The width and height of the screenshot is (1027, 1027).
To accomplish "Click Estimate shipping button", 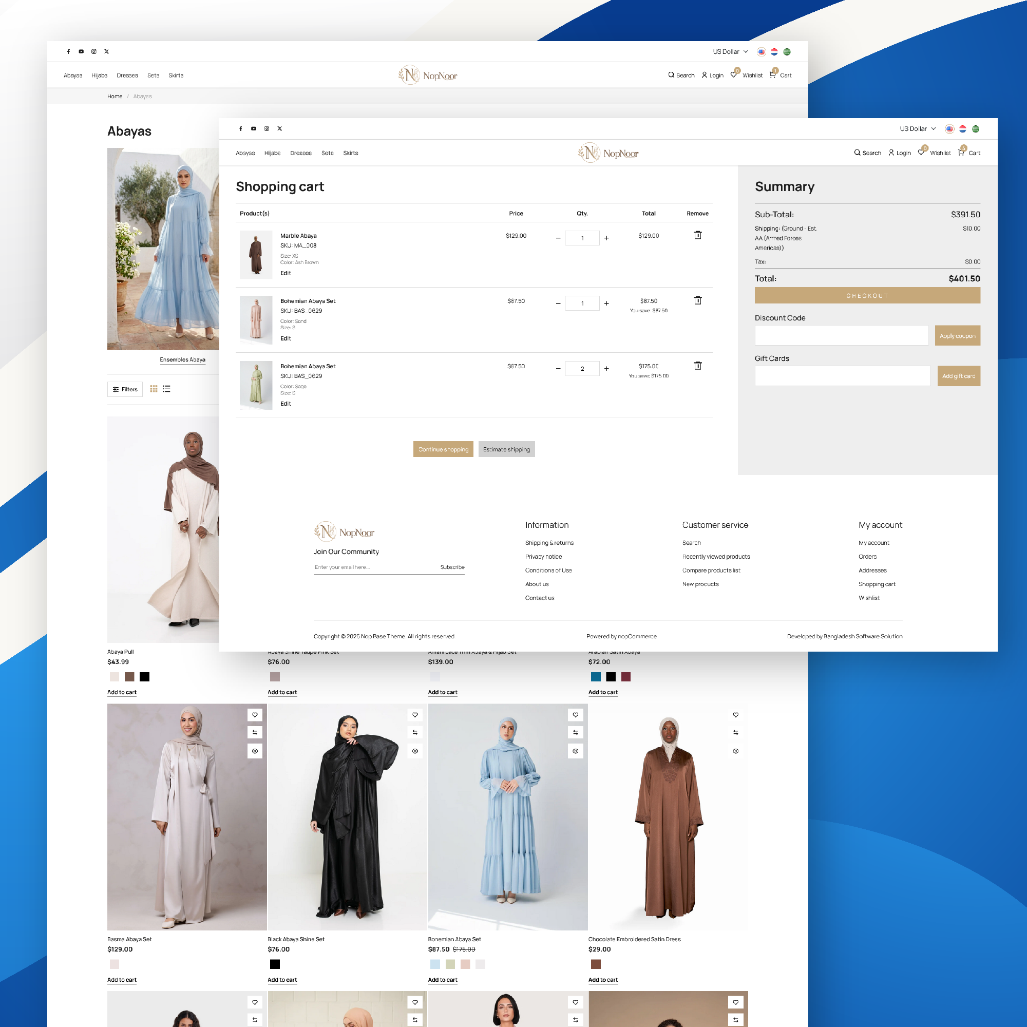I will [x=506, y=449].
